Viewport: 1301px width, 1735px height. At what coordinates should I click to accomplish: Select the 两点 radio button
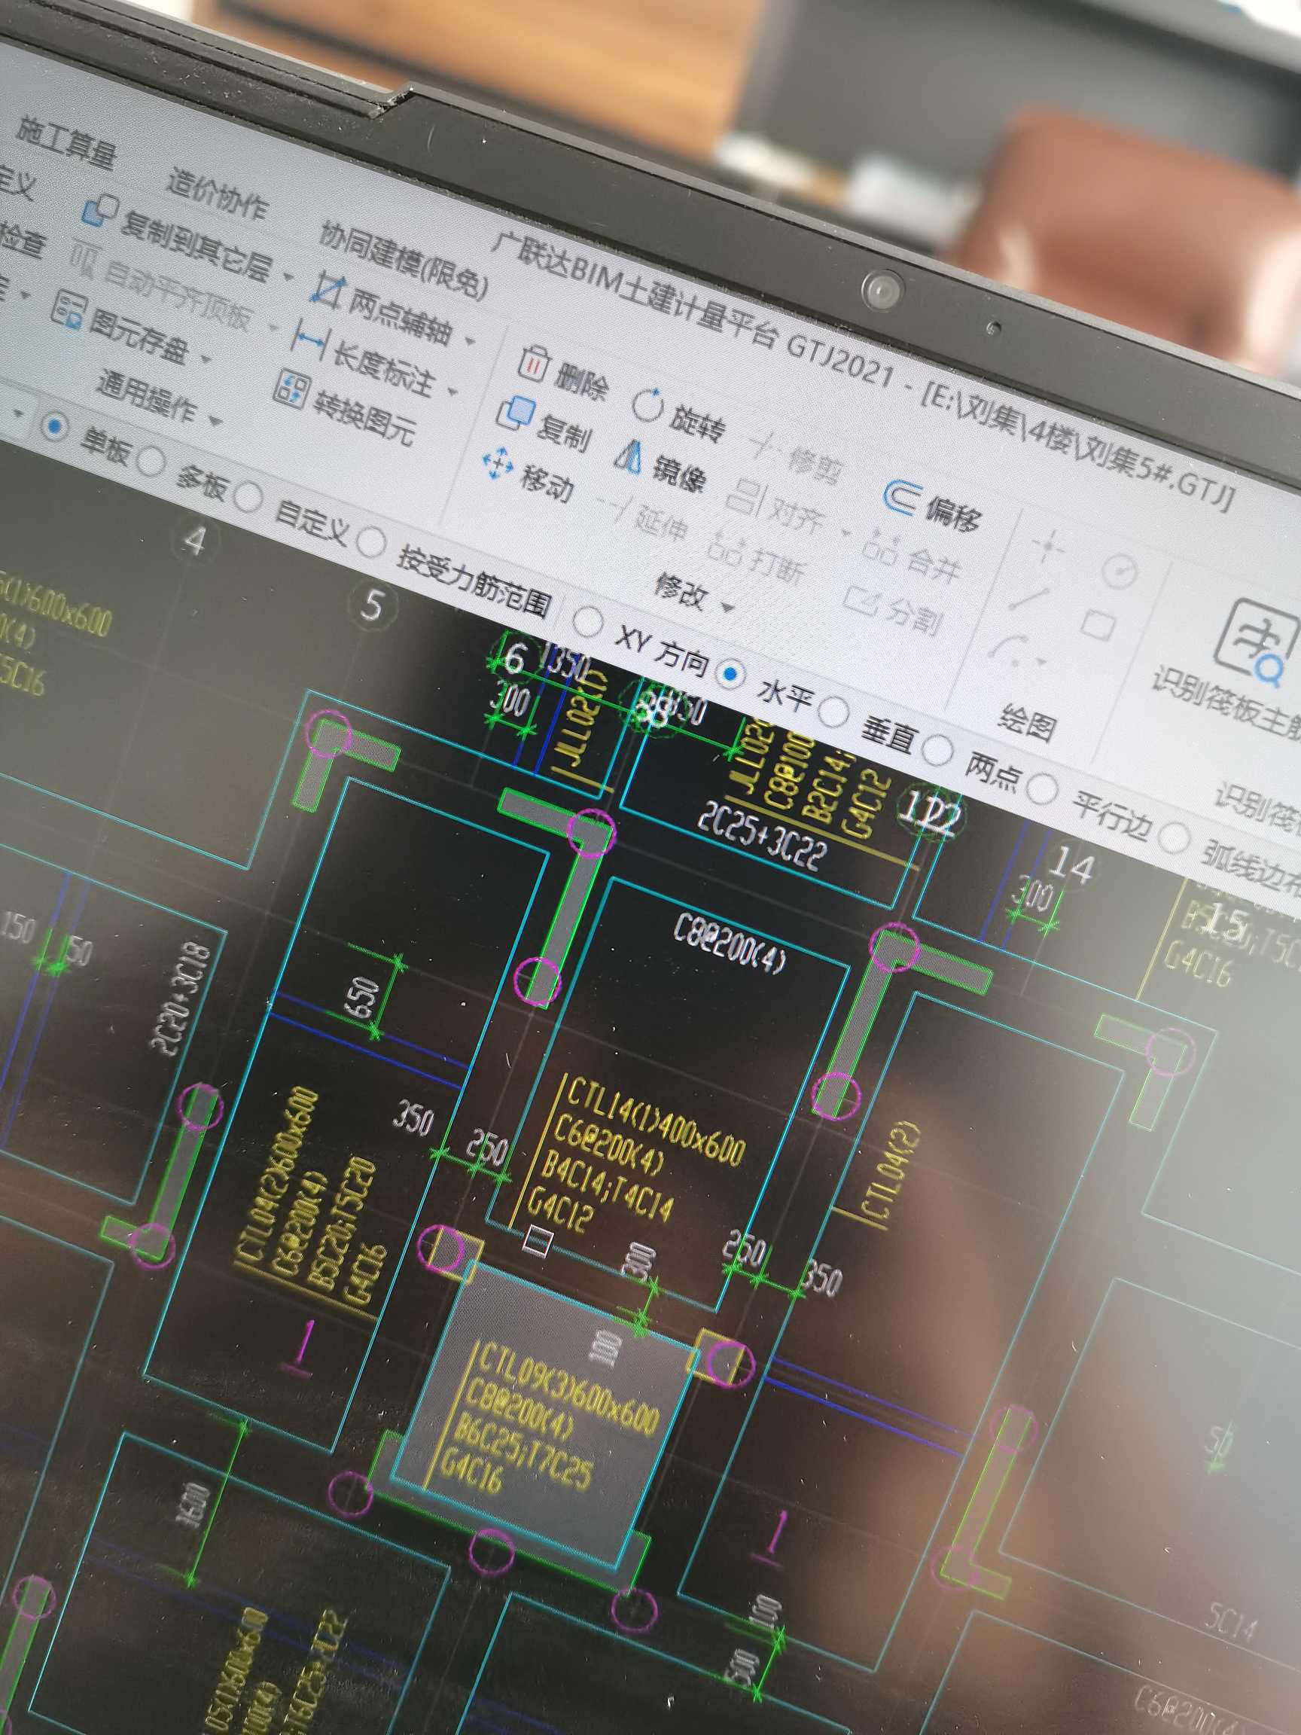point(937,750)
